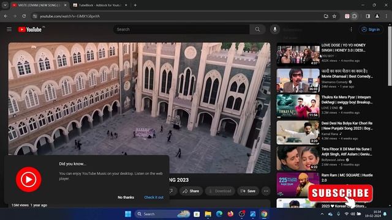Open Shemaroo Comedy channel name

334,82
